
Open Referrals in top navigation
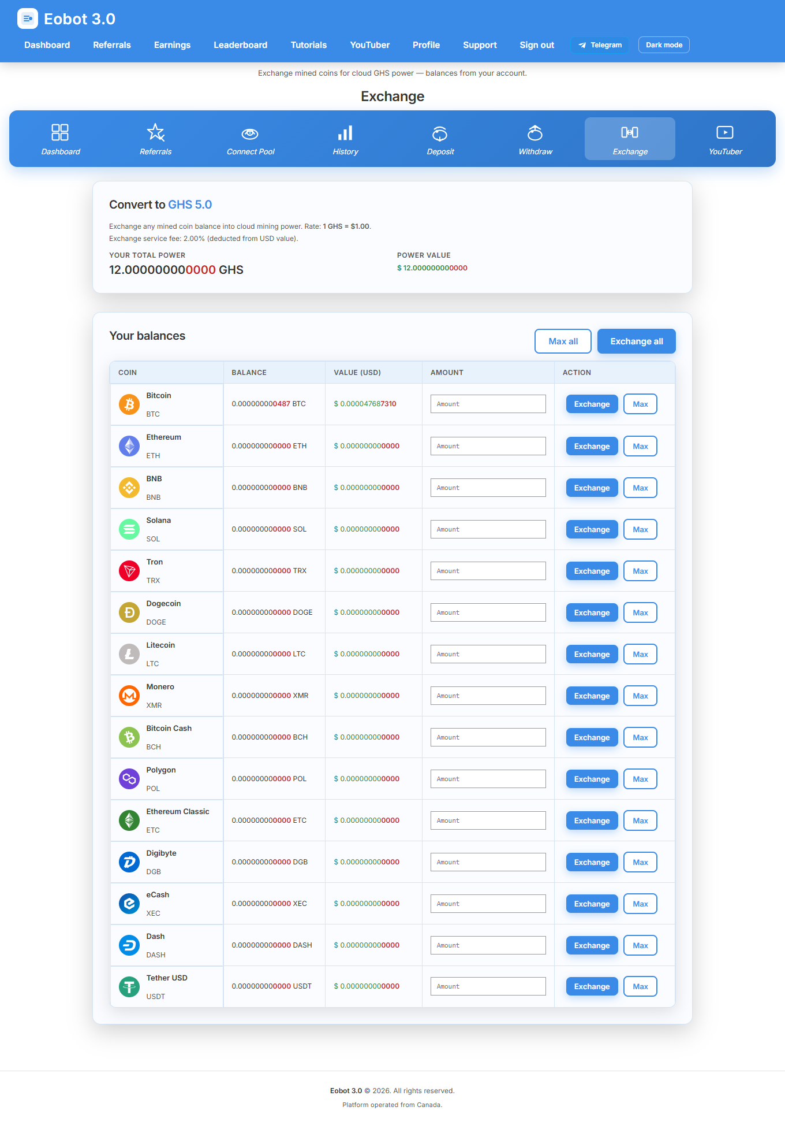[112, 45]
